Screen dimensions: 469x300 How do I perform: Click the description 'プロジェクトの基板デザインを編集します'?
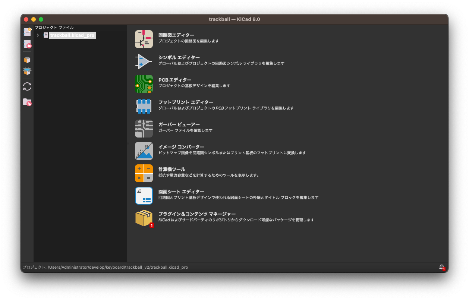(x=194, y=86)
